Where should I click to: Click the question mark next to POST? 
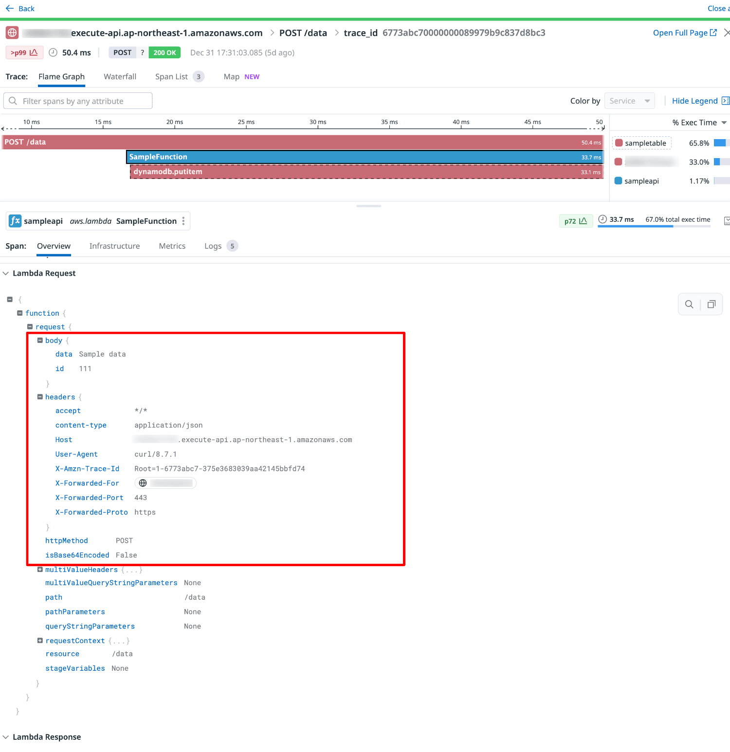point(142,53)
